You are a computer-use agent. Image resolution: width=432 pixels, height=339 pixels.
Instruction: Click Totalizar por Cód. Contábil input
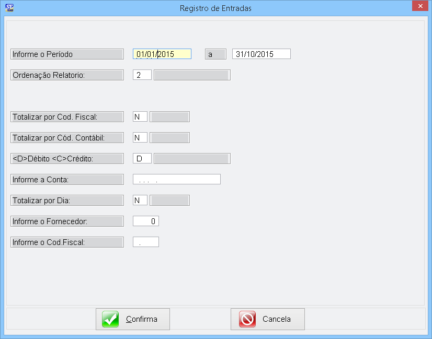140,138
